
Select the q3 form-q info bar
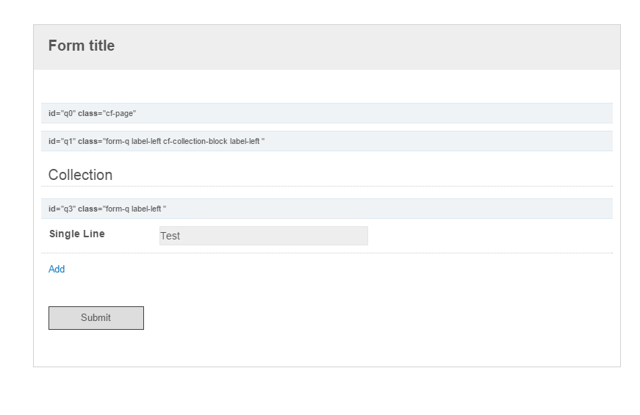point(326,209)
